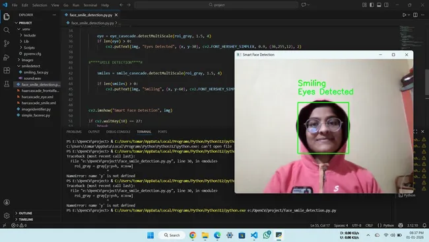Click errors and warnings status bar indicator

[19, 225]
